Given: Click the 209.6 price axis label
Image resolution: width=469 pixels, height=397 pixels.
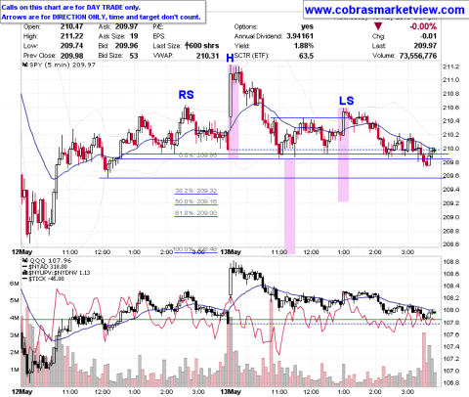Looking at the screenshot, I should click(x=451, y=176).
